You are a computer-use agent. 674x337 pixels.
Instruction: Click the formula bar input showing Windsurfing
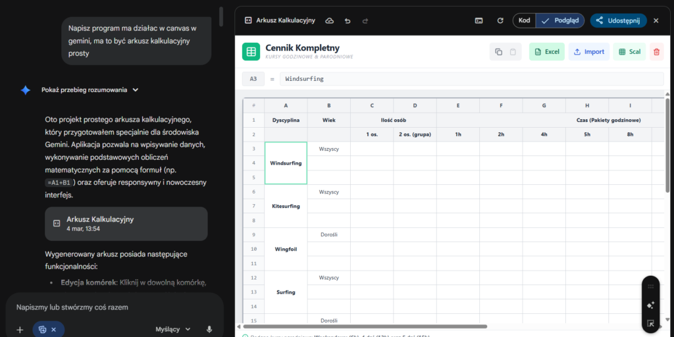471,79
